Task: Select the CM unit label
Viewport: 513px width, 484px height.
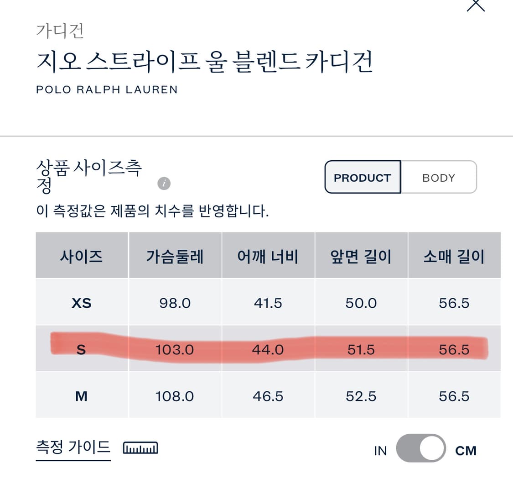Action: 466,451
